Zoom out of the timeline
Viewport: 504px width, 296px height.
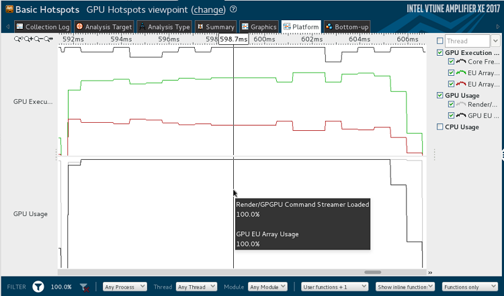(38, 39)
